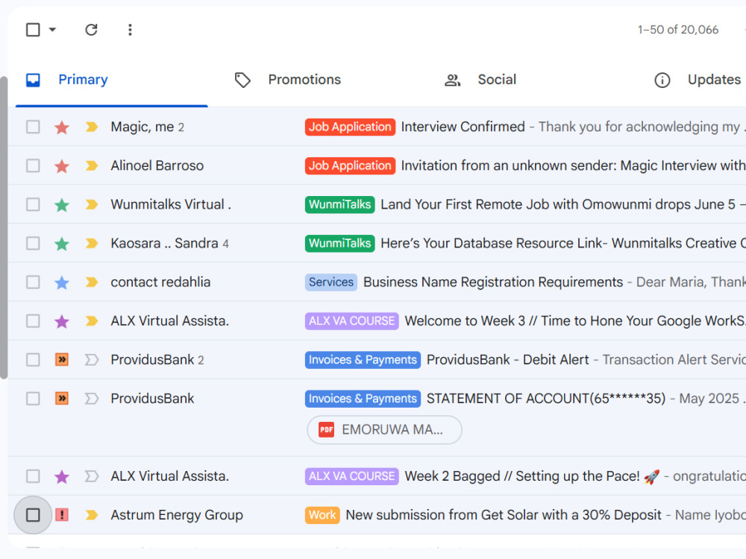This screenshot has height=559, width=746.
Task: Select the checkbox for Alinoel Barroso email
Action: coord(33,166)
